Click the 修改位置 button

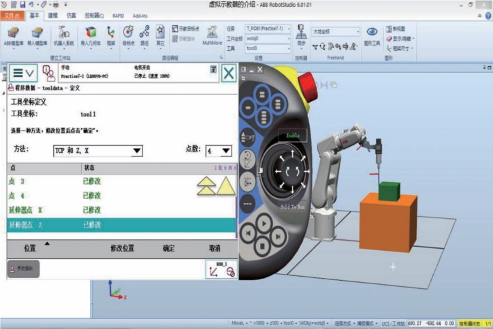click(122, 248)
